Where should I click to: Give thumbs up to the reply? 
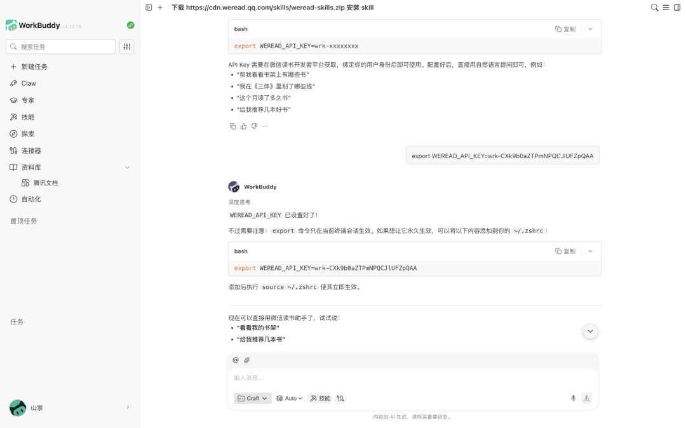tap(244, 126)
